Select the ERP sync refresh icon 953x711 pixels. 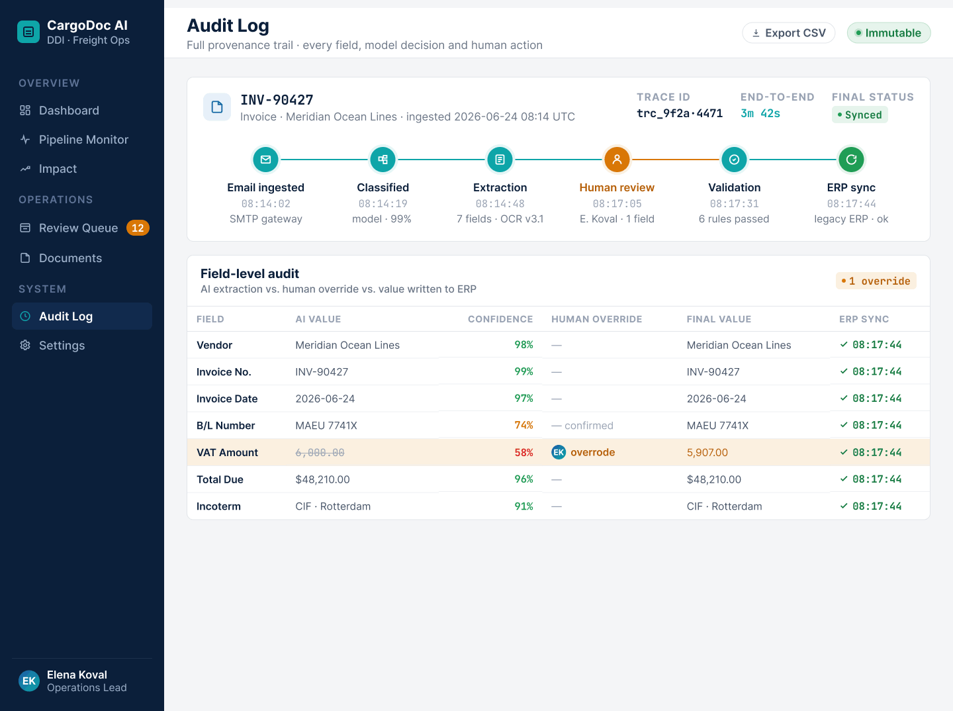tap(851, 160)
